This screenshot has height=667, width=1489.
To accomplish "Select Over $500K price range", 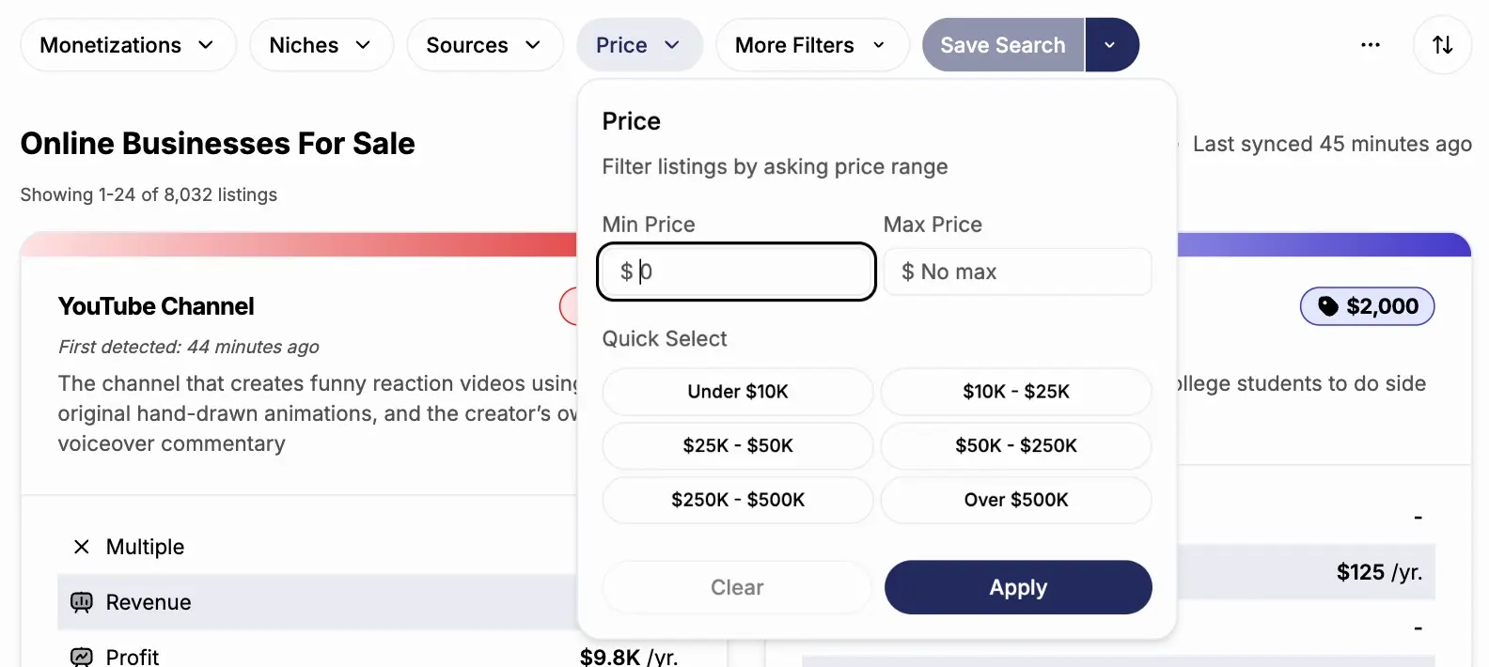I will (1016, 500).
